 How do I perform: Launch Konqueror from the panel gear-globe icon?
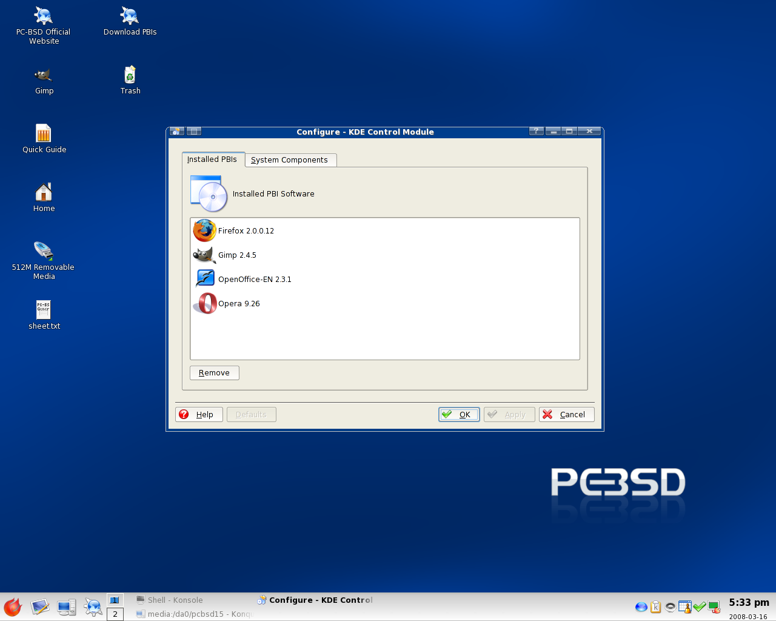click(x=93, y=607)
